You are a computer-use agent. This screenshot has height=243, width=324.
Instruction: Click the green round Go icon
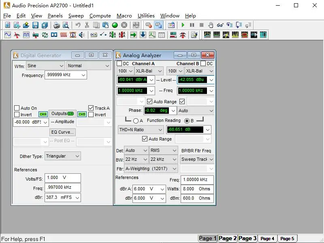[x=115, y=25]
